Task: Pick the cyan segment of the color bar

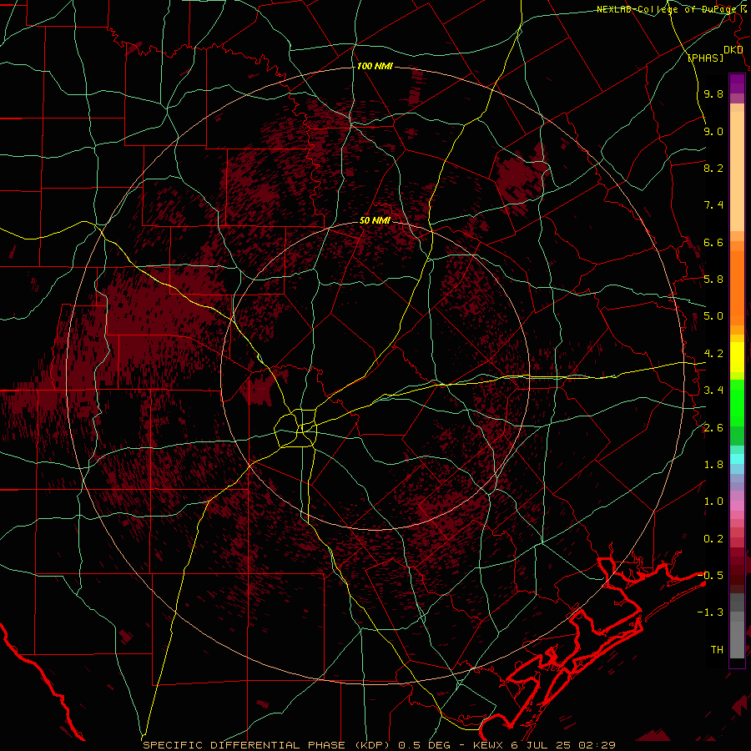Action: [x=737, y=459]
